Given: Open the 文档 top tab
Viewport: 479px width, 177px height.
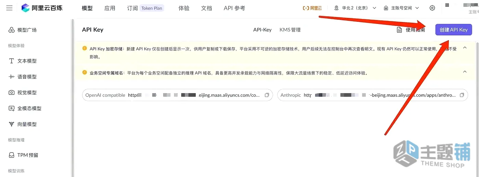Looking at the screenshot, I should click(x=207, y=8).
